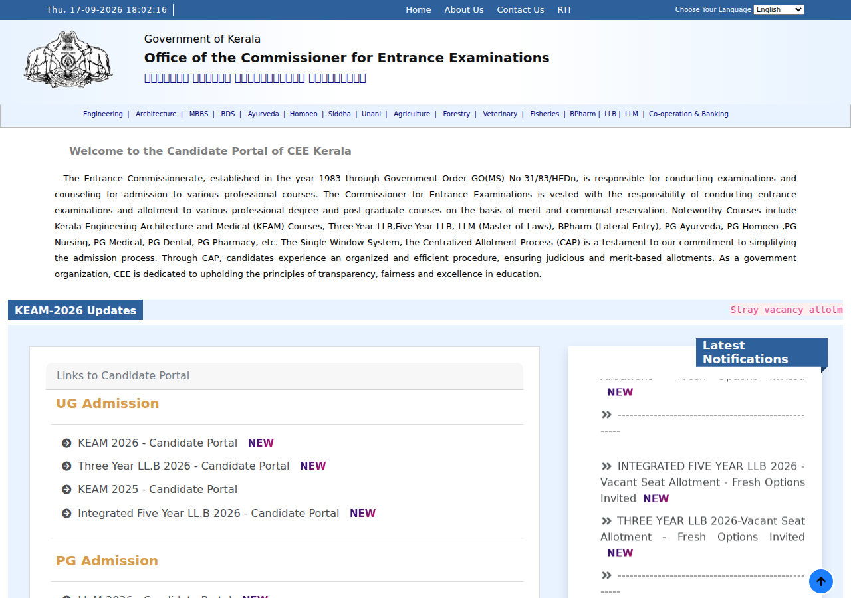This screenshot has width=851, height=598.
Task: Open the Contact Us page
Action: (x=521, y=10)
